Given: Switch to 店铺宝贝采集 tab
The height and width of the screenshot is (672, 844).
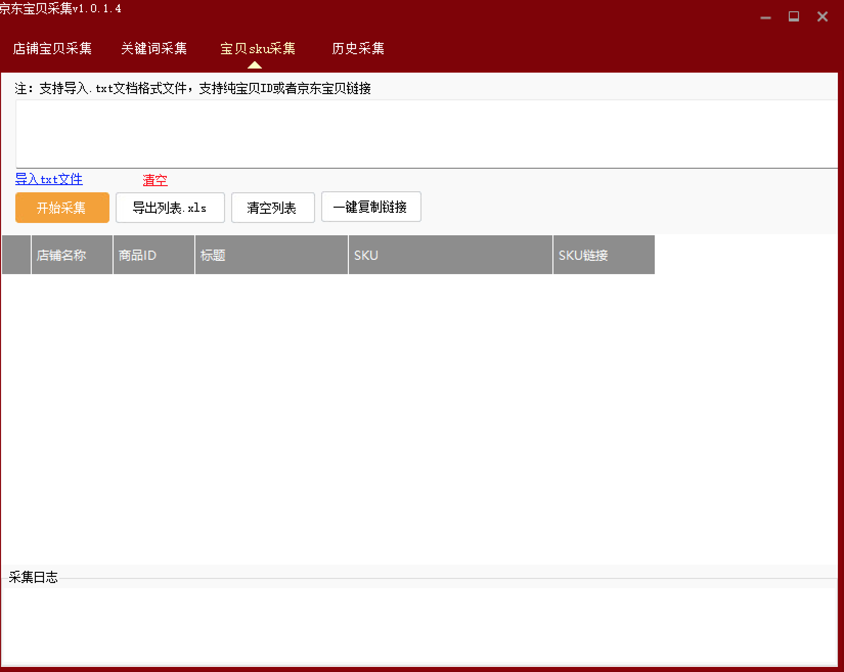Looking at the screenshot, I should tap(52, 49).
